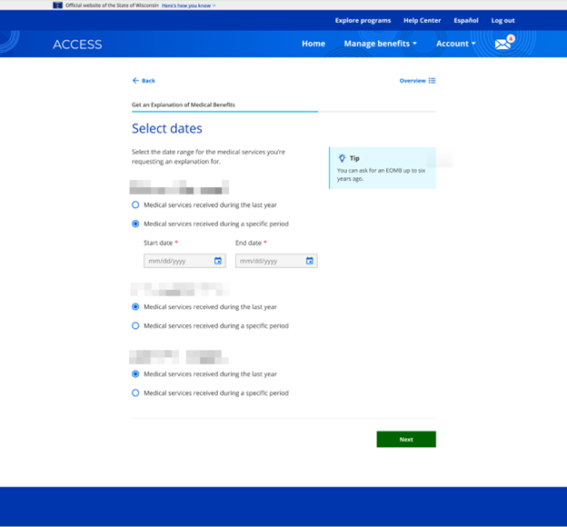The width and height of the screenshot is (567, 527).
Task: Click into the Start date field
Action: click(178, 261)
